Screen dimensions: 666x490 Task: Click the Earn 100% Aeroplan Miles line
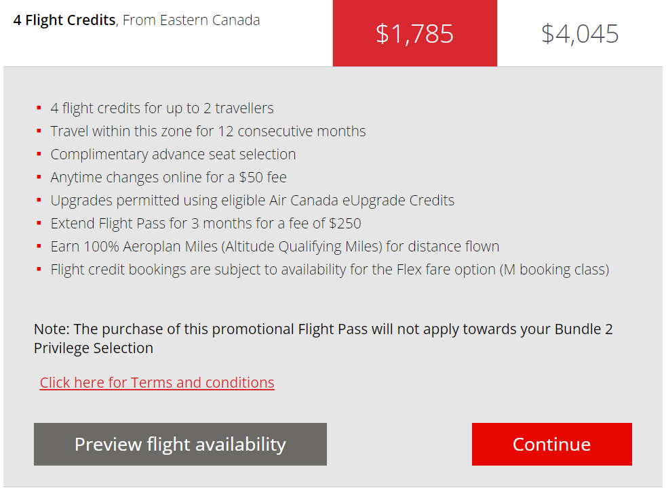275,247
